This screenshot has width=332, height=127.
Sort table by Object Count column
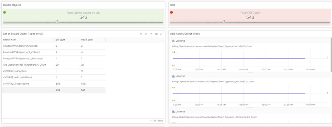93,40
